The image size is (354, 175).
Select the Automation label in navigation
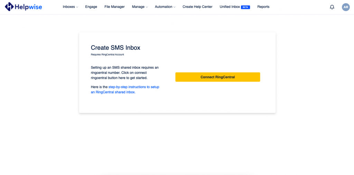point(164,7)
